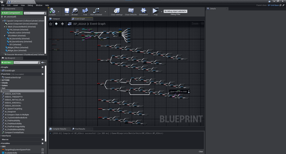Open the Debug menu

[x=30, y=5]
